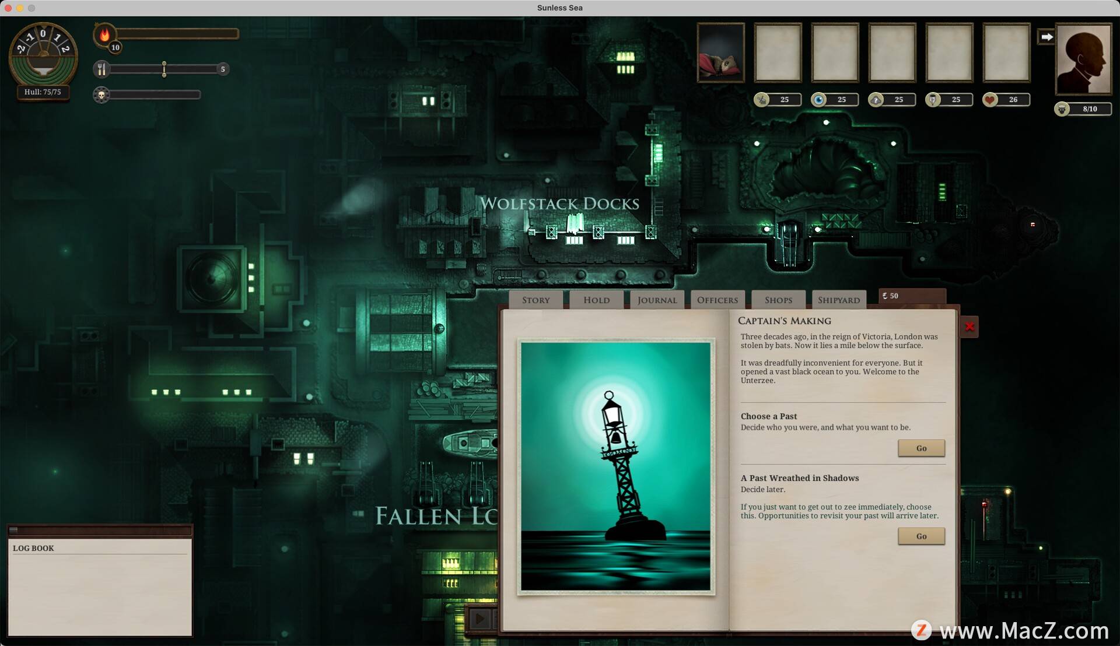Select the mascot ferret officer slot
Screen dimensions: 1120x646
coord(720,52)
